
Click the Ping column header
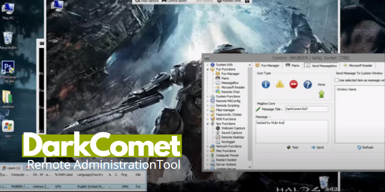click(124, 175)
